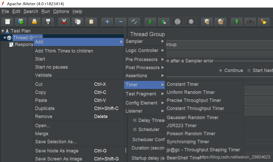Image resolution: width=273 pixels, height=162 pixels.
Task: Expand the Logic Controller submenu
Action: pyautogui.click(x=145, y=50)
